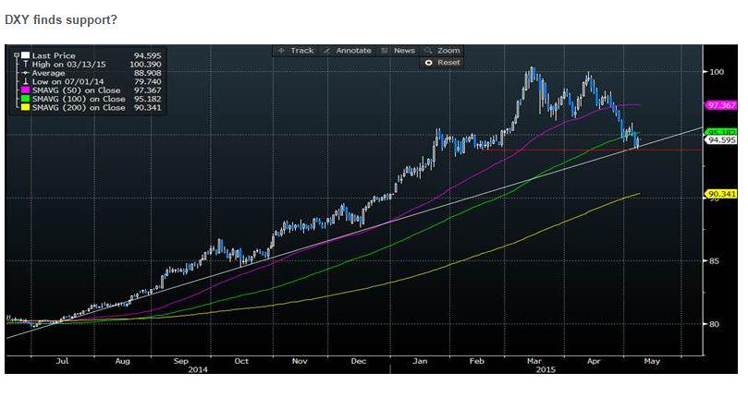This screenshot has width=748, height=397.
Task: Click the Oct label on date axis
Action: (x=241, y=361)
